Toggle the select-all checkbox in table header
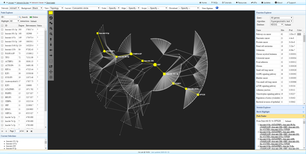 pyautogui.click(x=2, y=26)
